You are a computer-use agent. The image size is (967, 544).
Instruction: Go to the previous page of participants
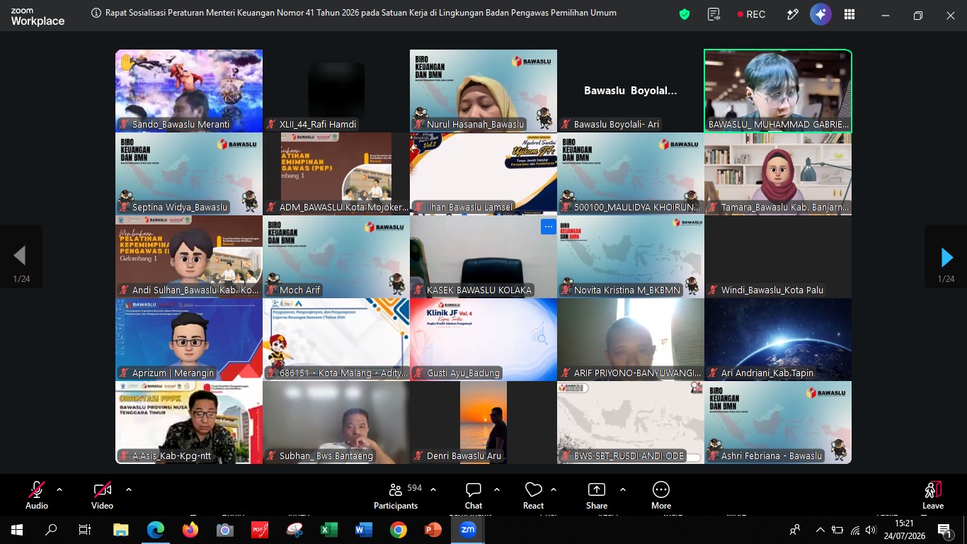click(x=21, y=256)
